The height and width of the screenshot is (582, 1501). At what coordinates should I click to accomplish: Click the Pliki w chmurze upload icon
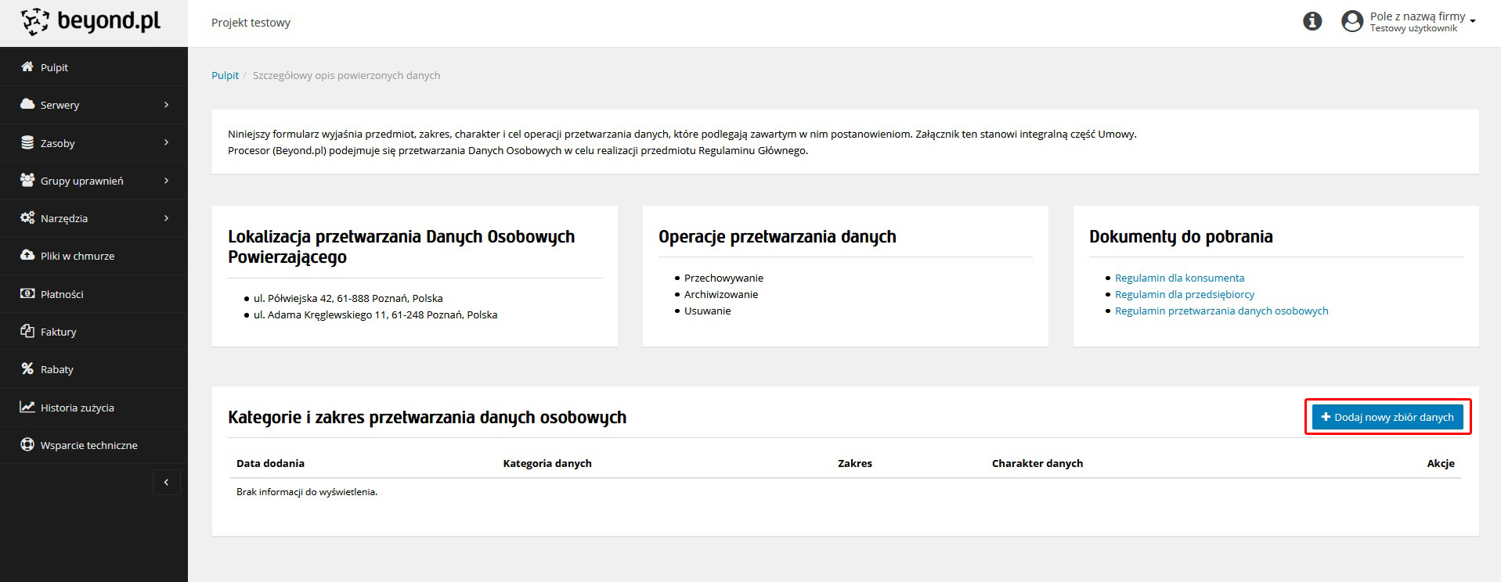pyautogui.click(x=27, y=256)
